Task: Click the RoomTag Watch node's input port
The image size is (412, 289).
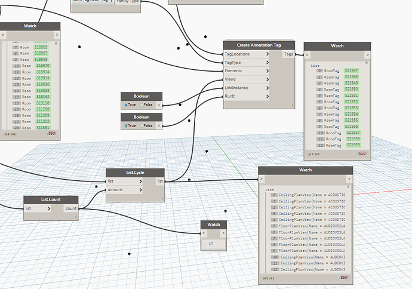Action: (x=307, y=55)
